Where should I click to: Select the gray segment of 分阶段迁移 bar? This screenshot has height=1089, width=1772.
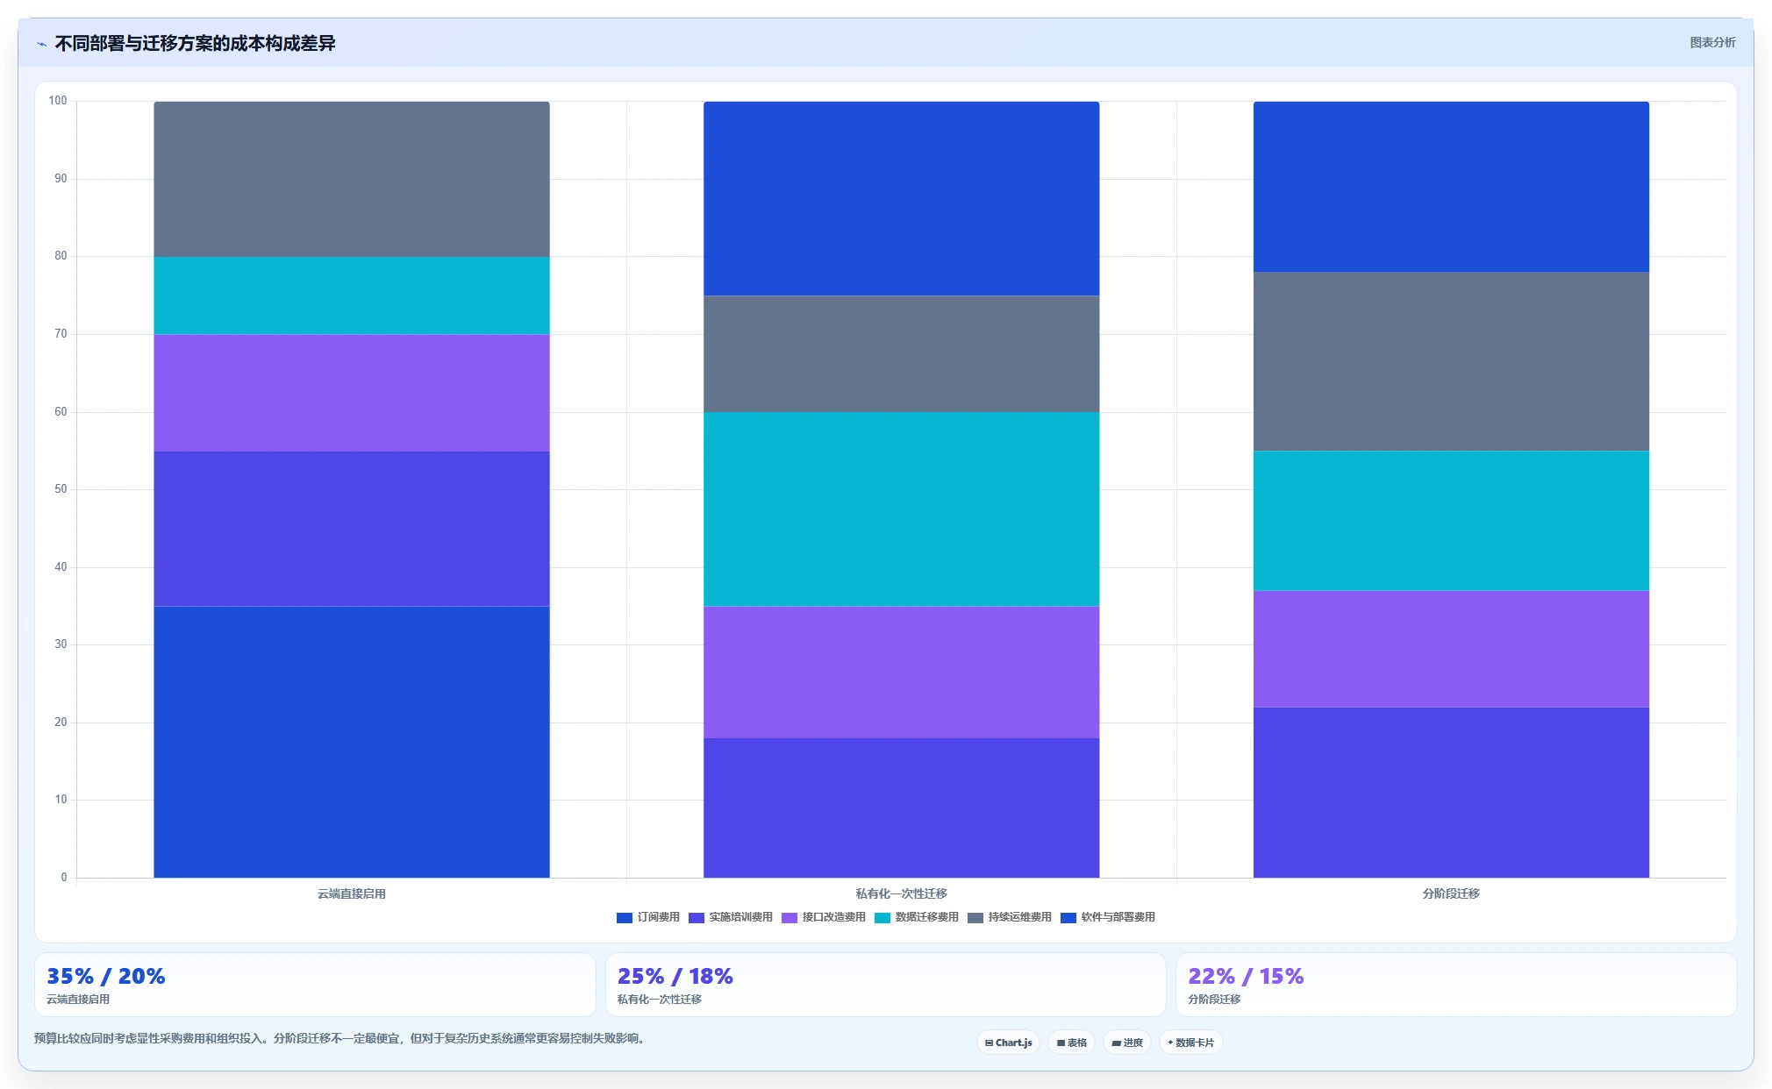click(1451, 361)
